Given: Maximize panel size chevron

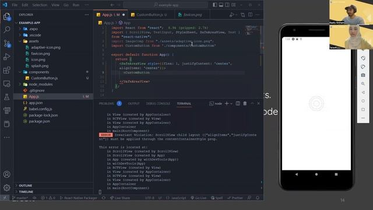Looking at the screenshot, I should click(252, 103).
